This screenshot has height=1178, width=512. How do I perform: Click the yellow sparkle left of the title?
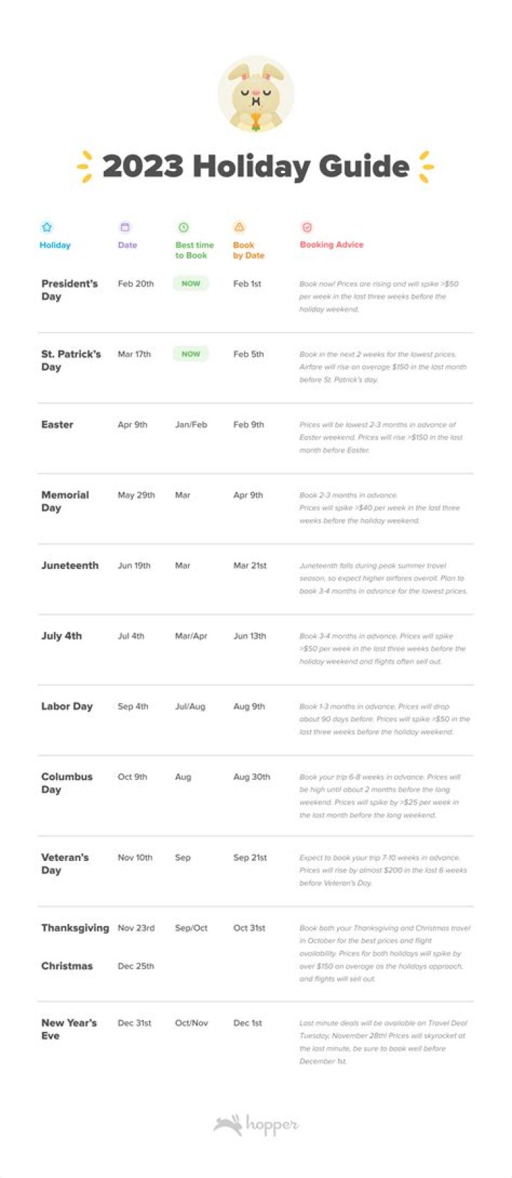(x=85, y=167)
